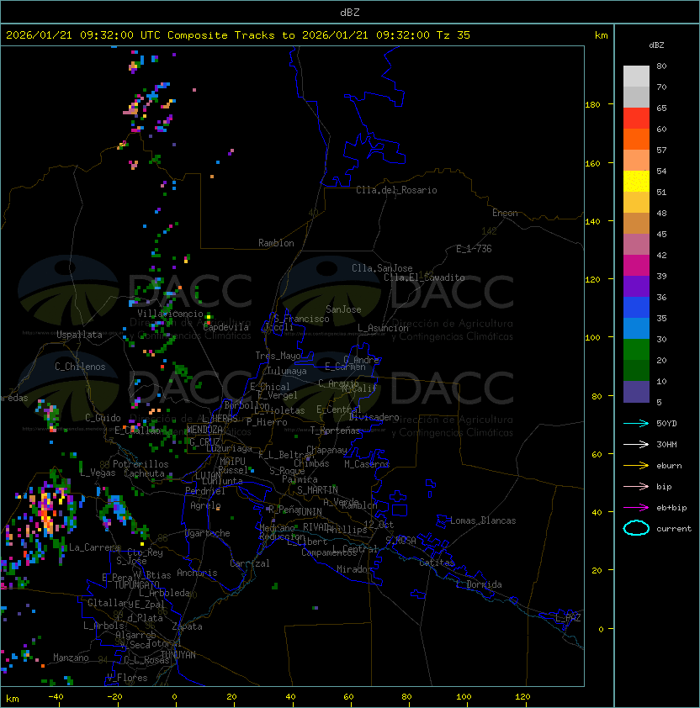Pick the light blue 30-35 dBZ swatch
Viewport: 700px width, 708px height.
coord(636,328)
